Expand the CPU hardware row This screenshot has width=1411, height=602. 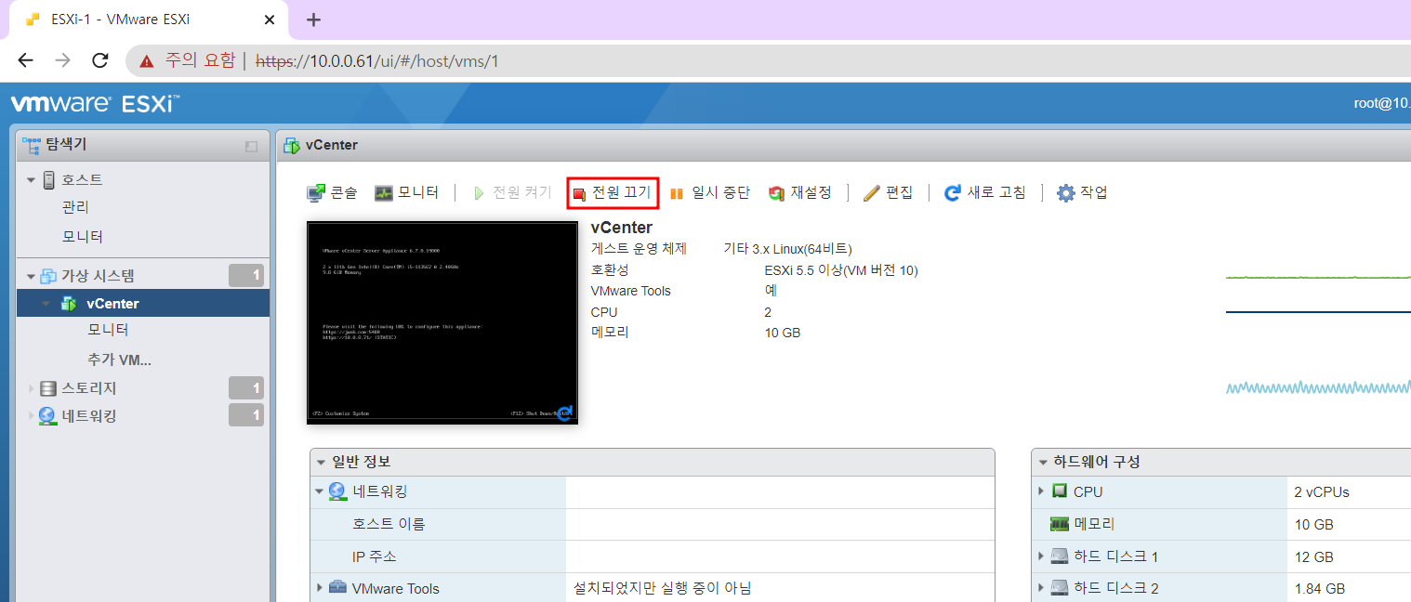(x=1041, y=491)
